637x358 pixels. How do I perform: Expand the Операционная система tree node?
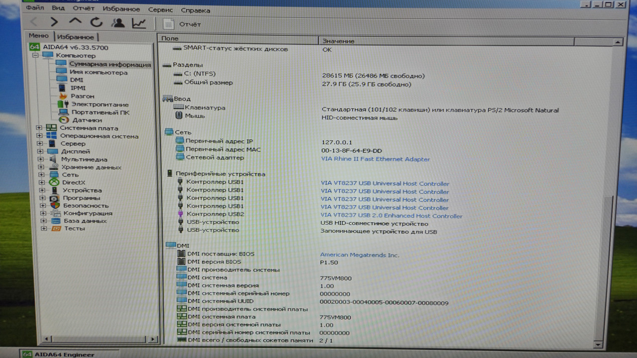point(39,136)
